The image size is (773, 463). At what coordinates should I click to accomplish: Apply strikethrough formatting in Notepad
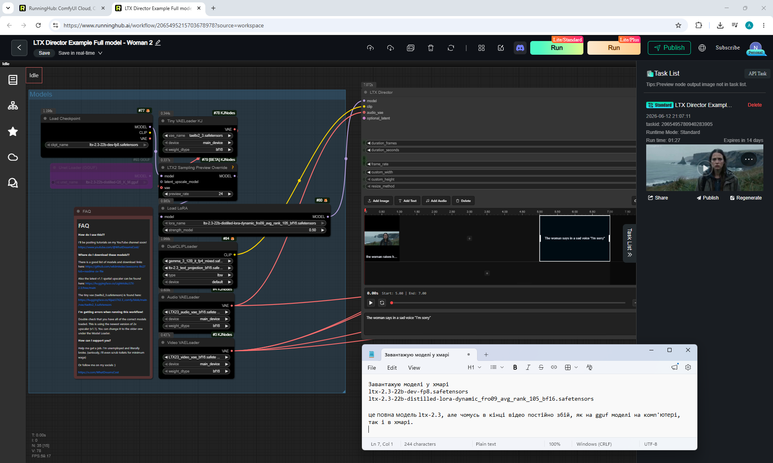point(541,367)
